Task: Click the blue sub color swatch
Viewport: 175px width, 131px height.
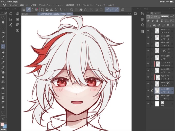Action: tap(5, 127)
